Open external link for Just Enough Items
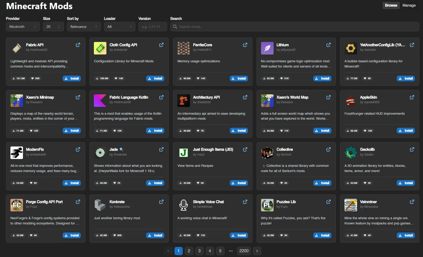Screen dimensions: 423x257 point(245,149)
